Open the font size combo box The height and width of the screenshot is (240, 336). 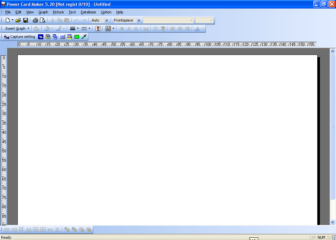204,20
